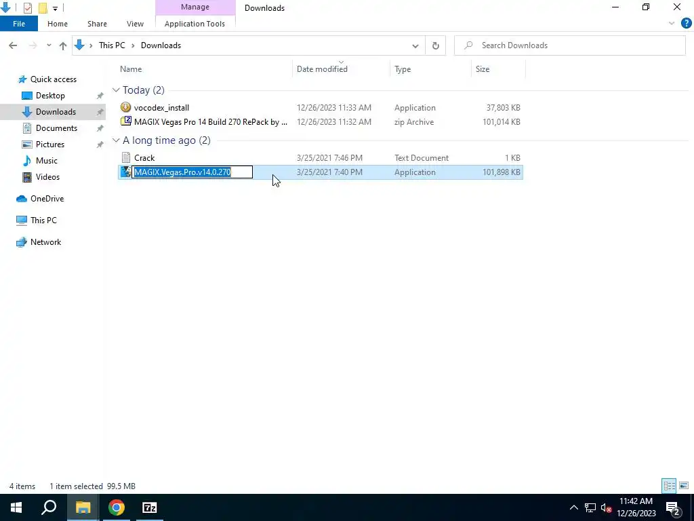
Task: Open 7-Zip from the taskbar
Action: pyautogui.click(x=150, y=507)
